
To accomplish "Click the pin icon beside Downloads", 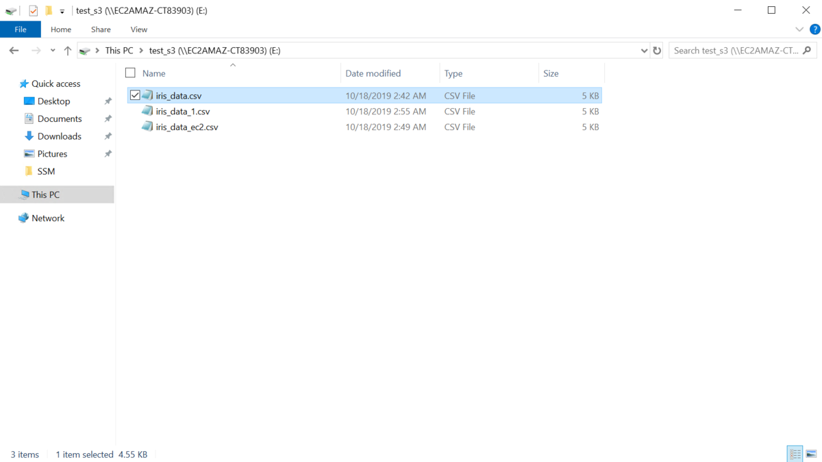I will click(x=108, y=136).
